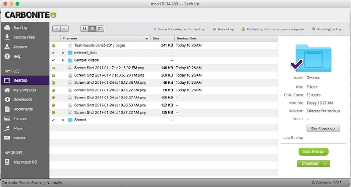Switch to icon grid view
The width and height of the screenshot is (351, 187).
click(84, 29)
